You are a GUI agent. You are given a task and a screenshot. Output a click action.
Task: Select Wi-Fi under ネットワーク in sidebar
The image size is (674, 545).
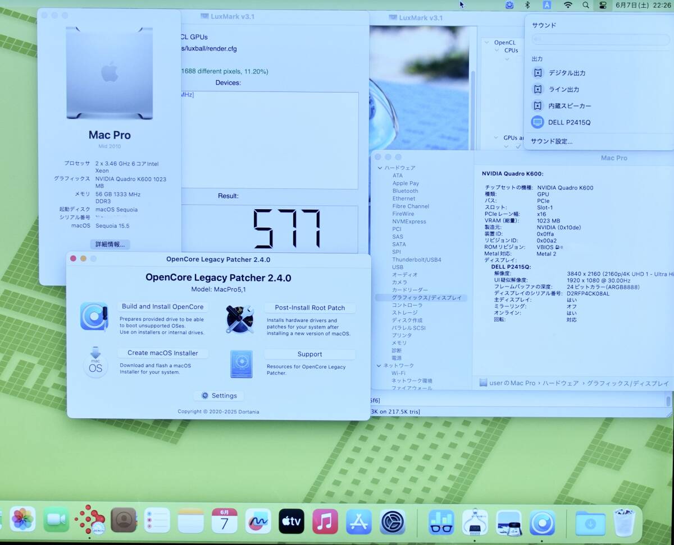tap(398, 373)
